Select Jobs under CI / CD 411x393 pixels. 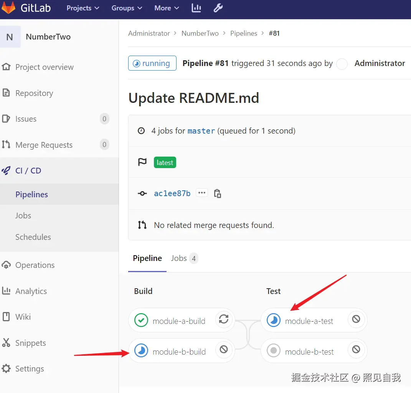23,216
